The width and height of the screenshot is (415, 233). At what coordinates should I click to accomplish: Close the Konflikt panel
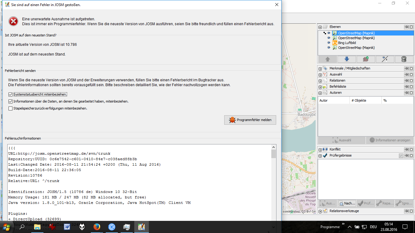(x=411, y=150)
